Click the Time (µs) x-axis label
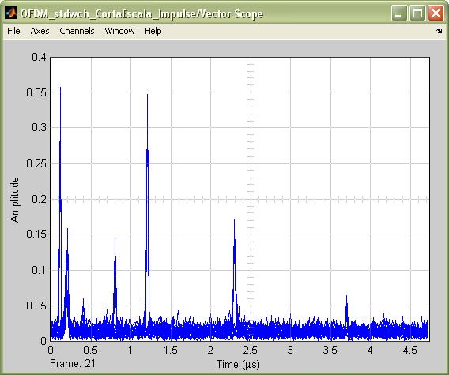The image size is (449, 375). click(238, 365)
